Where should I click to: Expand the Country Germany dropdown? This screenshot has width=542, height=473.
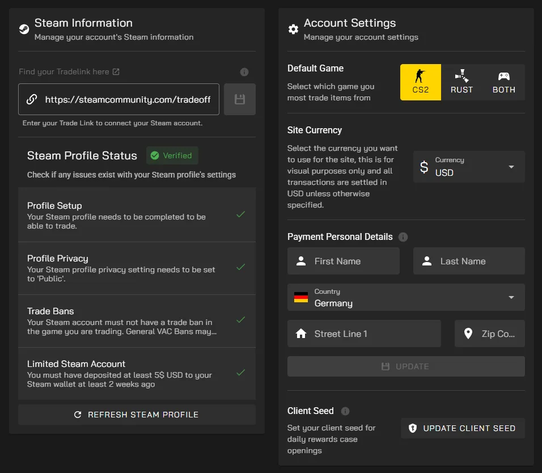pos(406,297)
